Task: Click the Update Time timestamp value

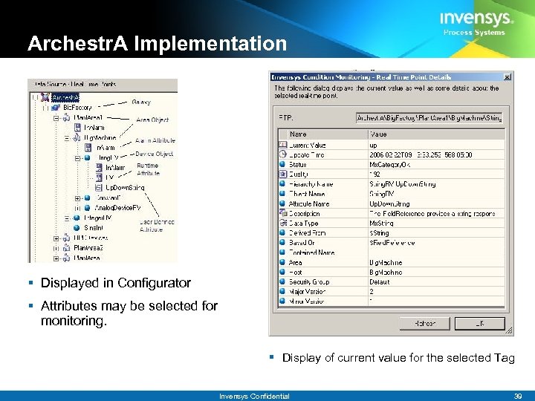Action: point(421,154)
